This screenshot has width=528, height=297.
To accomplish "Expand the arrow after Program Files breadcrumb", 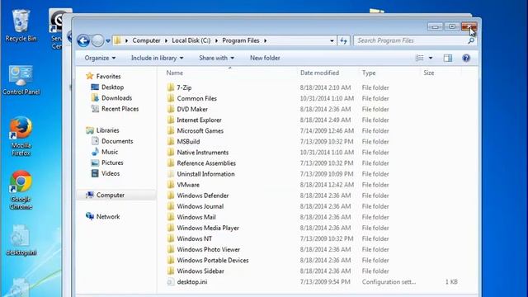I will point(266,40).
